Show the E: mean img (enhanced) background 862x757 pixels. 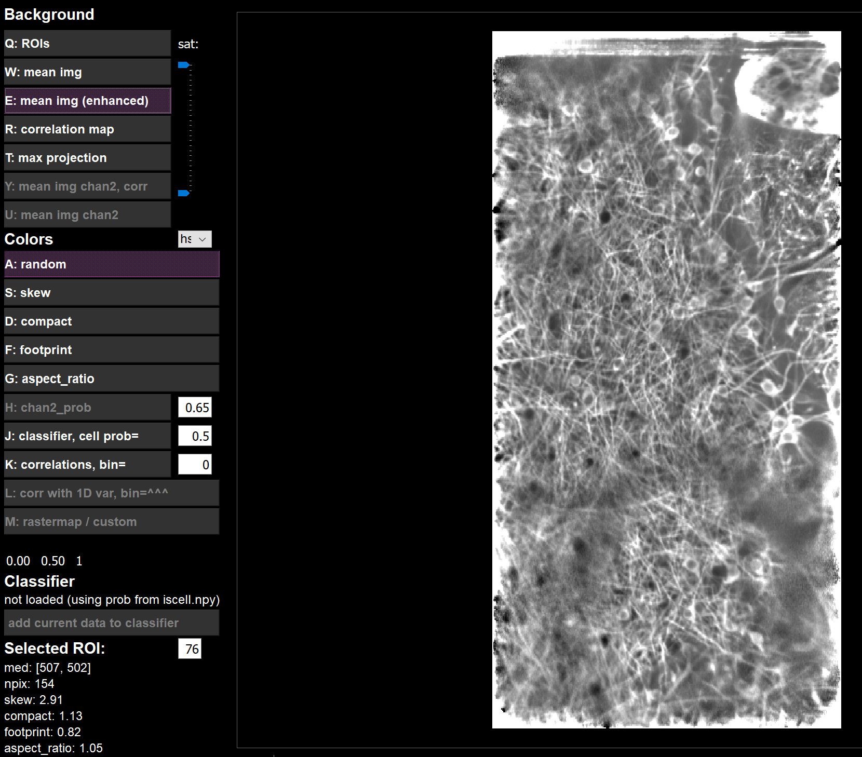click(x=87, y=101)
